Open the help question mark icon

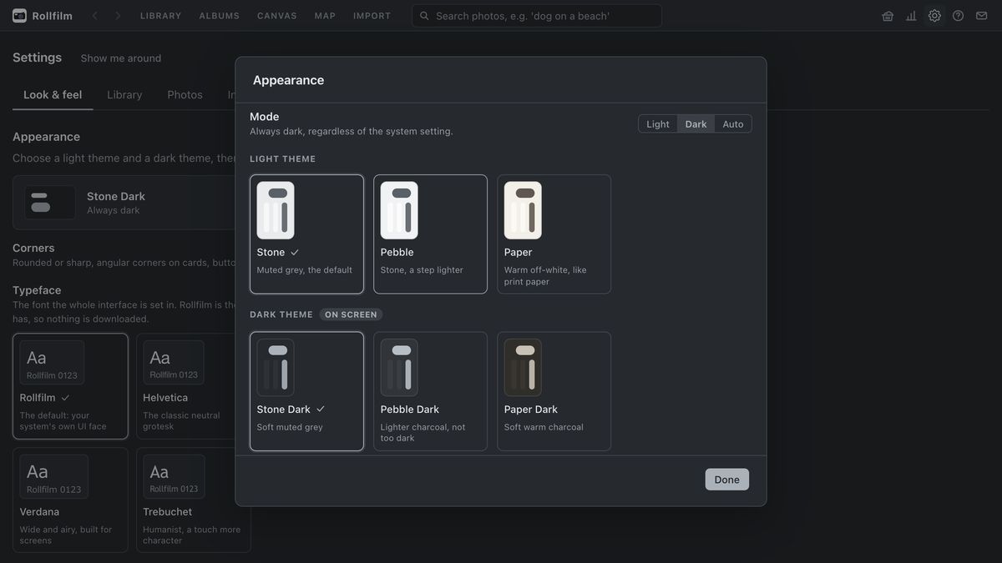[x=958, y=16]
